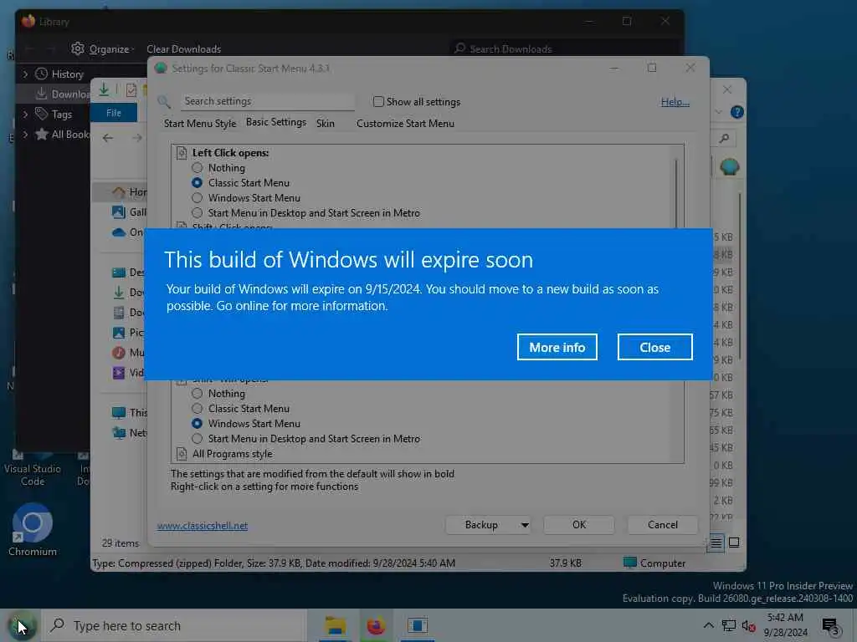The width and height of the screenshot is (857, 642).
Task: Select Downloads icon in Library sidebar
Action: pyautogui.click(x=41, y=94)
